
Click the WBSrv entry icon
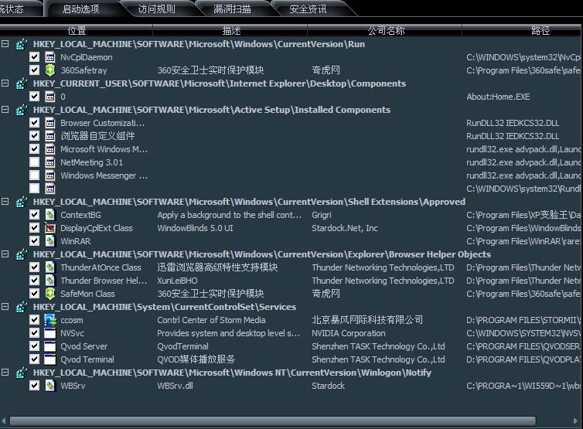coord(49,386)
